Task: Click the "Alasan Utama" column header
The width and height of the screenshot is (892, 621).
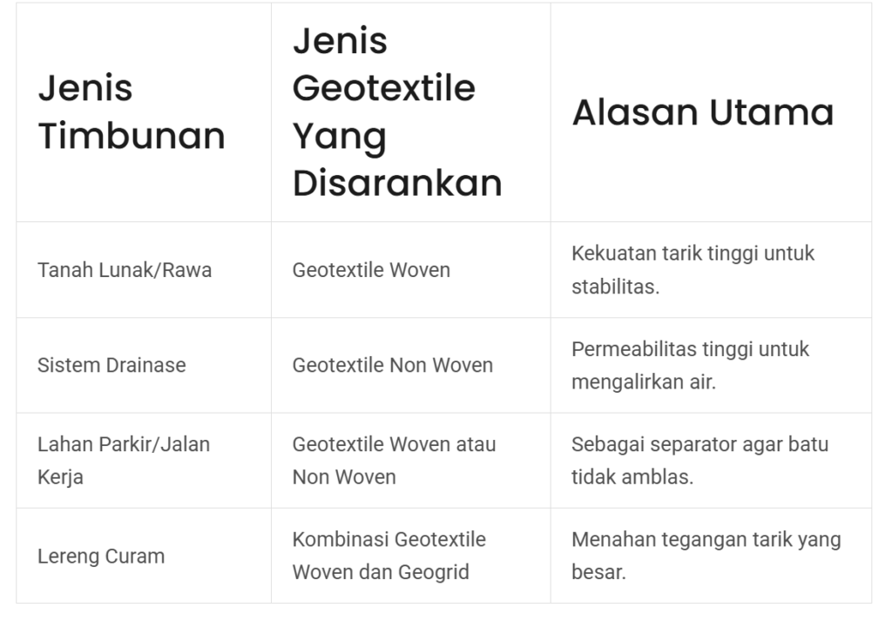Action: (x=702, y=112)
